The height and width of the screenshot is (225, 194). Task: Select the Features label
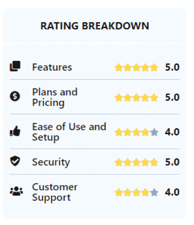click(x=52, y=67)
